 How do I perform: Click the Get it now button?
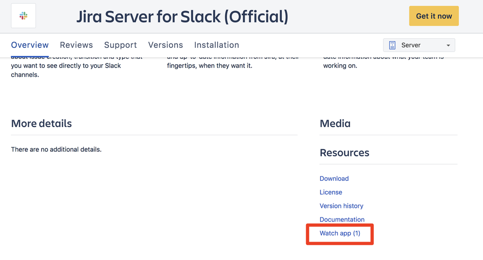point(434,16)
